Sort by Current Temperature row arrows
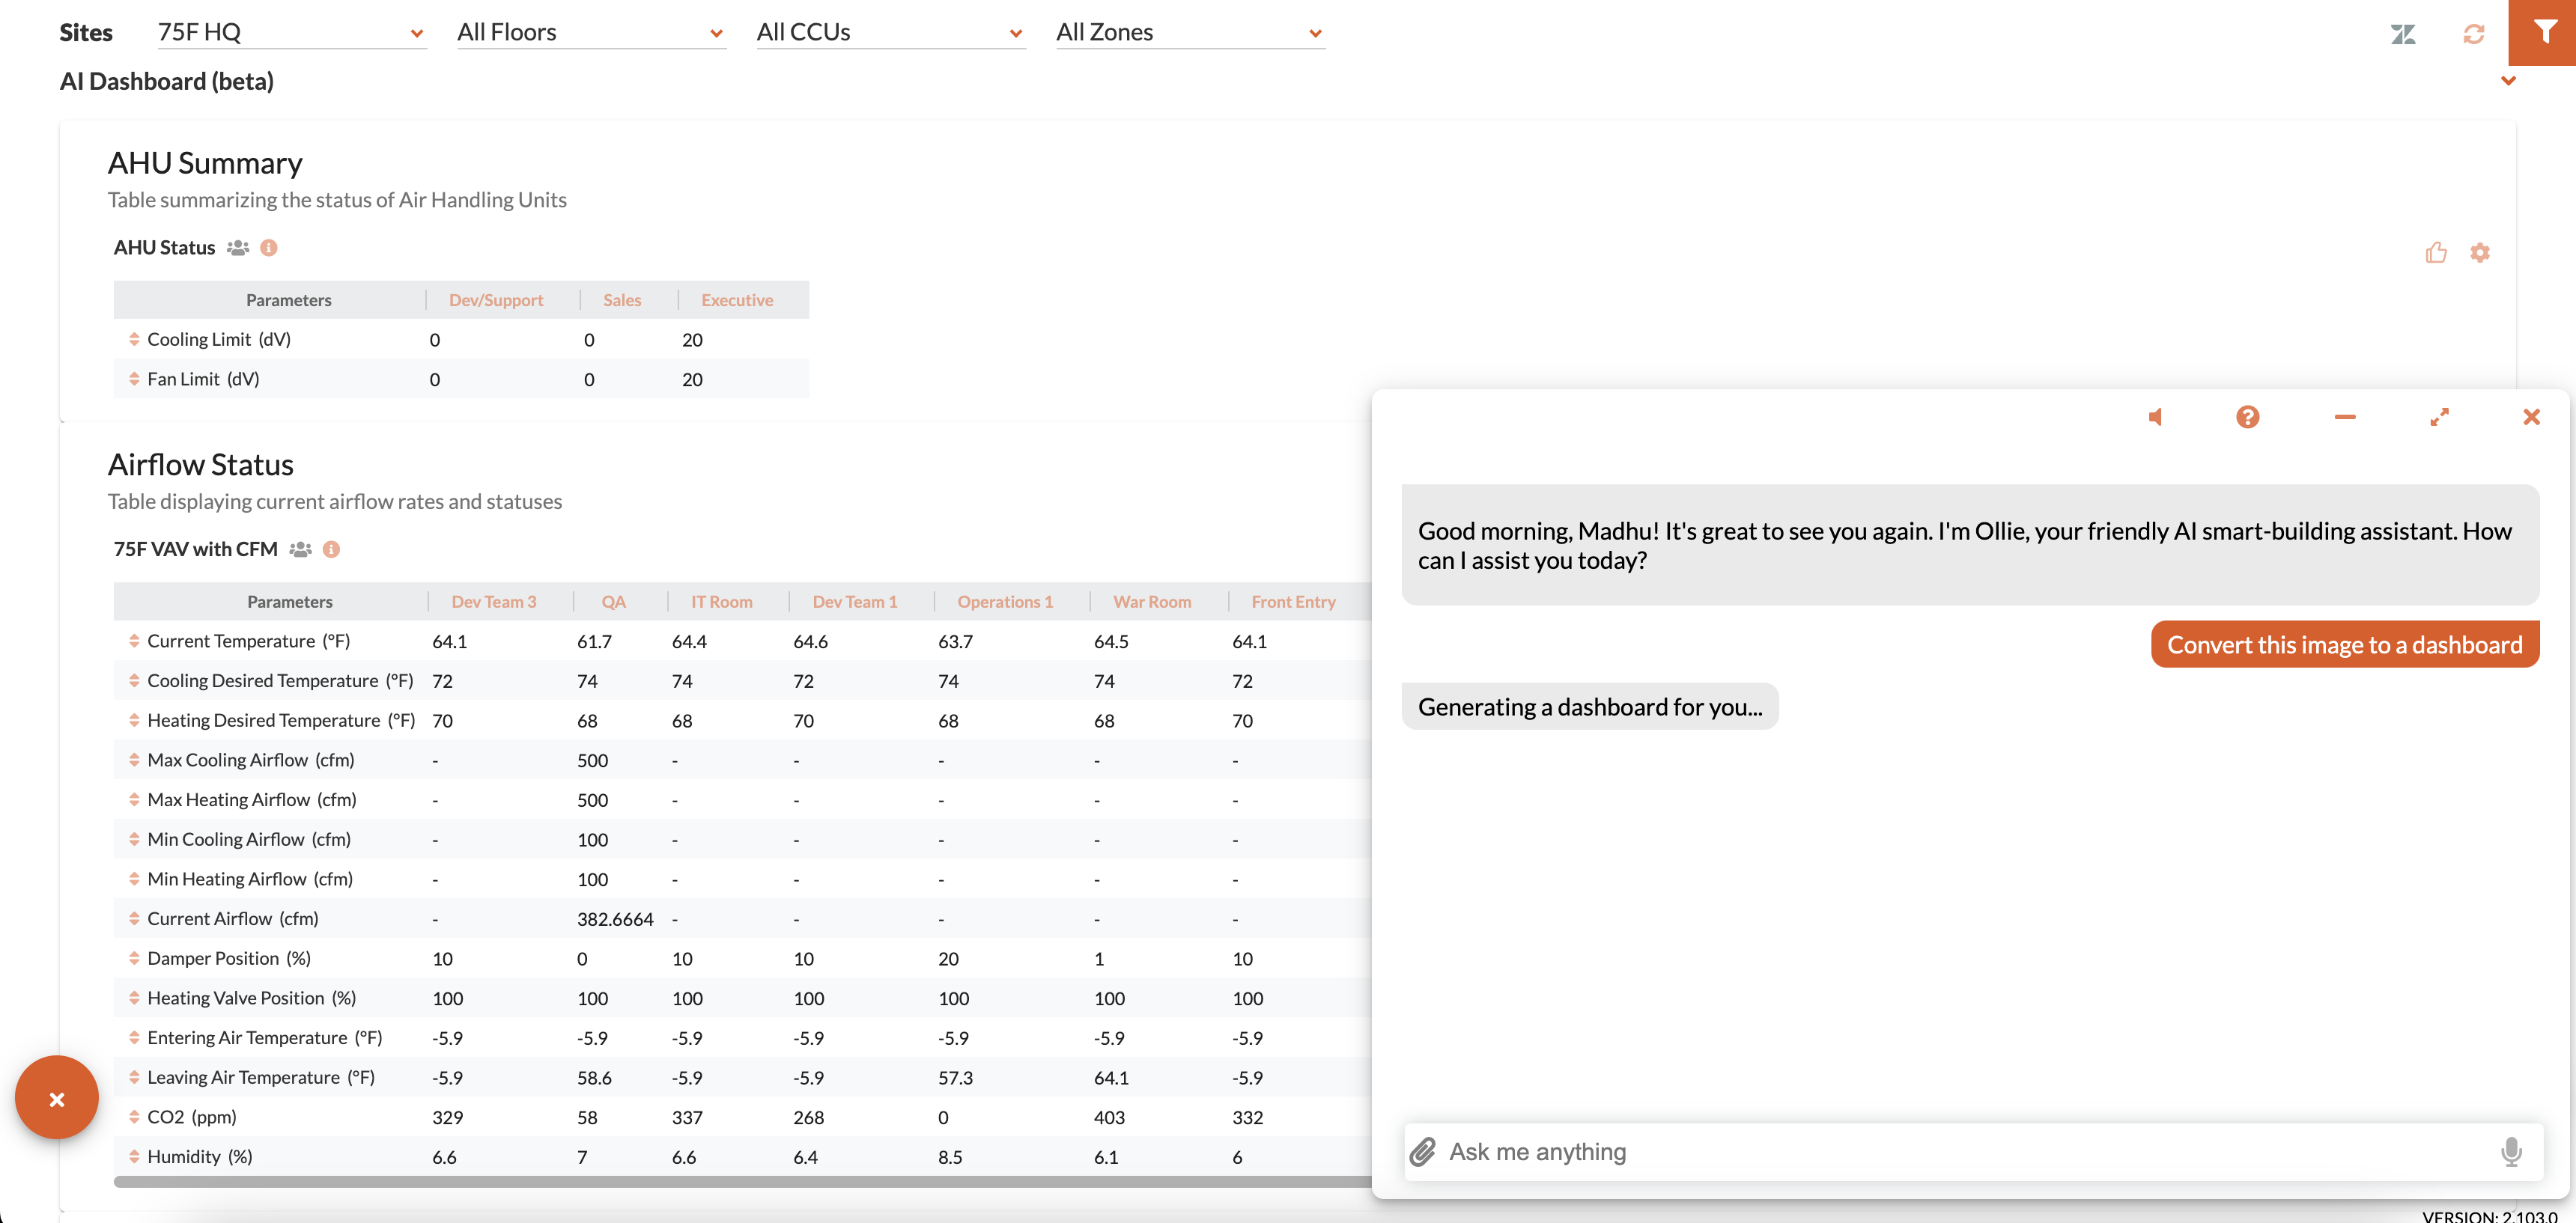 click(134, 641)
